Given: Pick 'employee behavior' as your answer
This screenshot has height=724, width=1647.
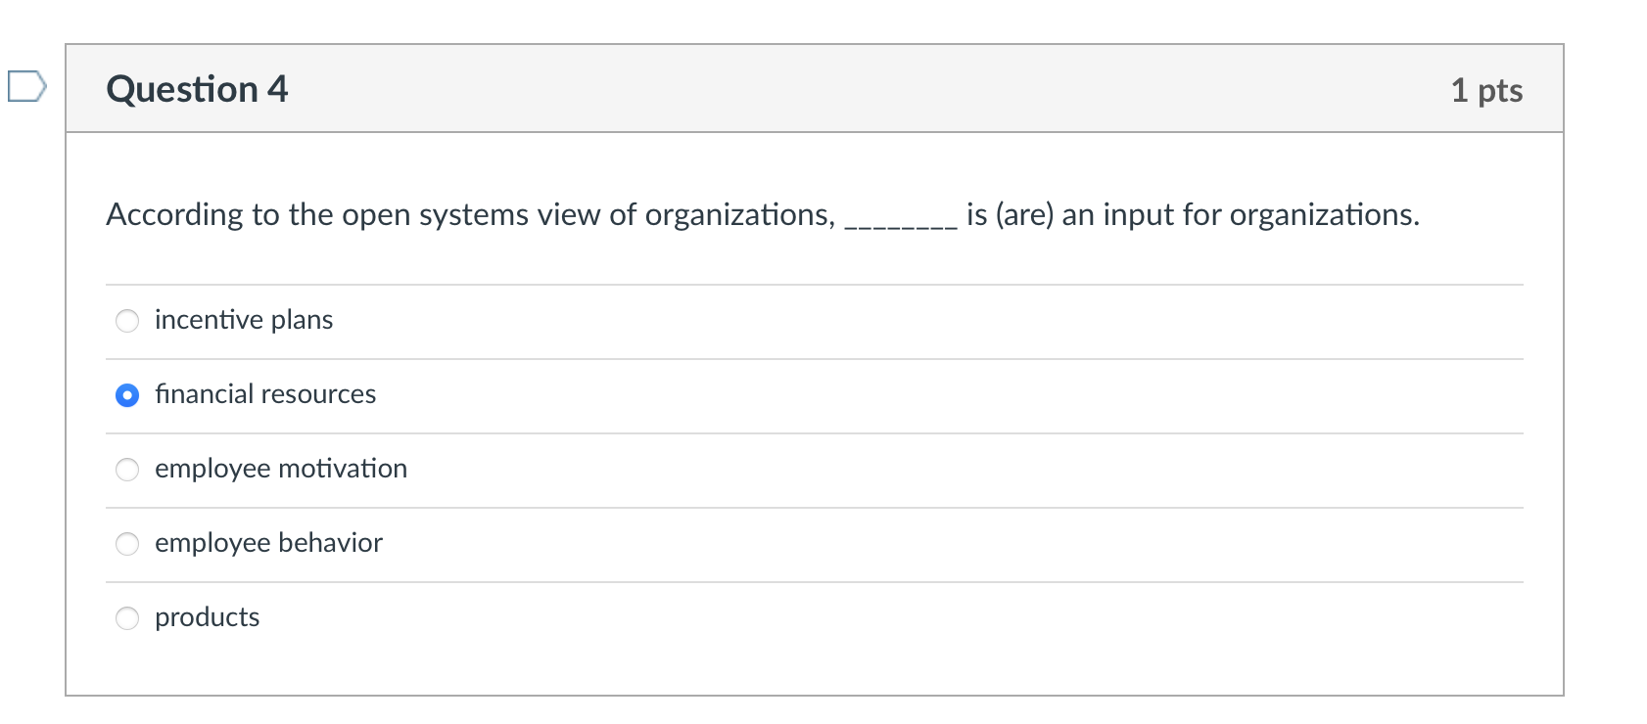Looking at the screenshot, I should pos(127,544).
